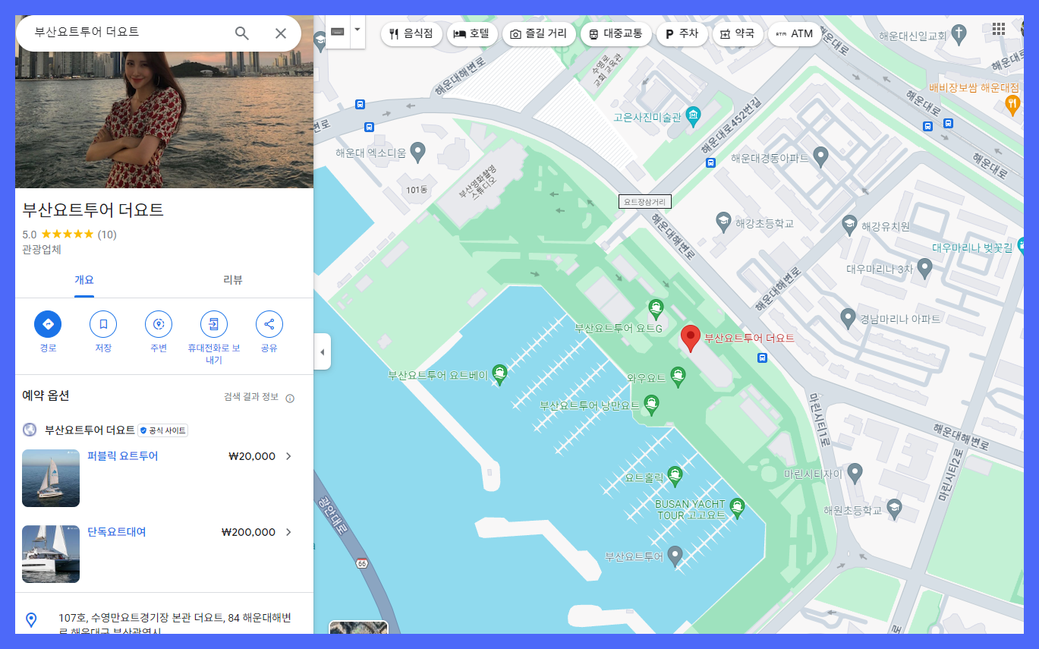
Task: Click the 경남마리나 아파트 pin
Action: point(849,317)
